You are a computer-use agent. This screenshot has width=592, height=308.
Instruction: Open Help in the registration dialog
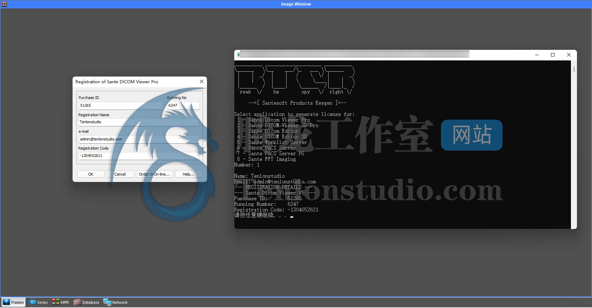point(188,174)
